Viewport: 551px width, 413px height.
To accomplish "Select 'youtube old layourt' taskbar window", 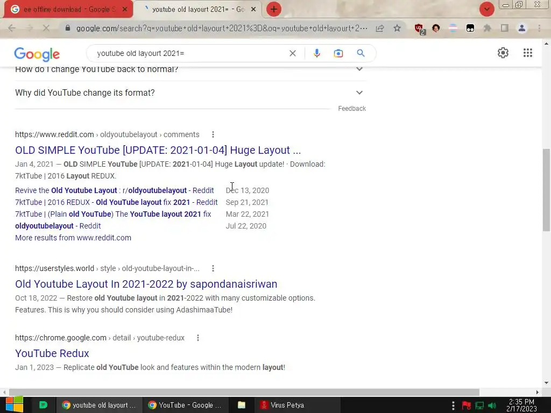I will coord(100,405).
